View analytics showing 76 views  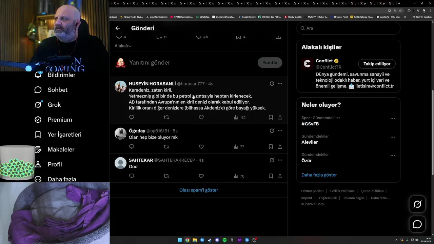239,176
